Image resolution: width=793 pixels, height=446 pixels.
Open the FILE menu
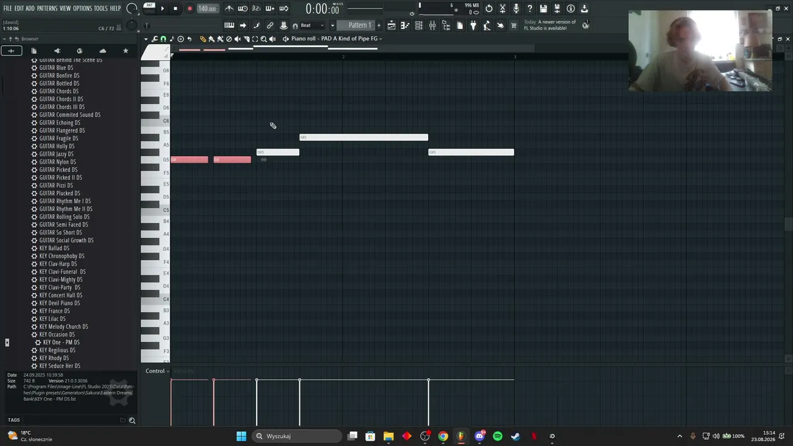click(x=7, y=9)
